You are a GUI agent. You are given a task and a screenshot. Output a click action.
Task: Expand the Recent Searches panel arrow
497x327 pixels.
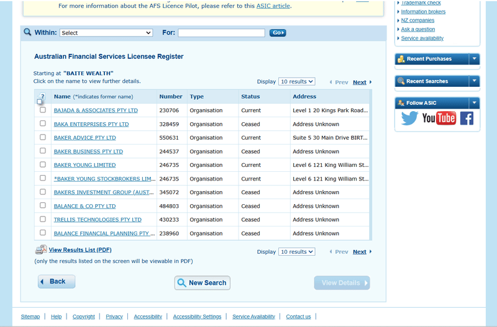(x=474, y=81)
